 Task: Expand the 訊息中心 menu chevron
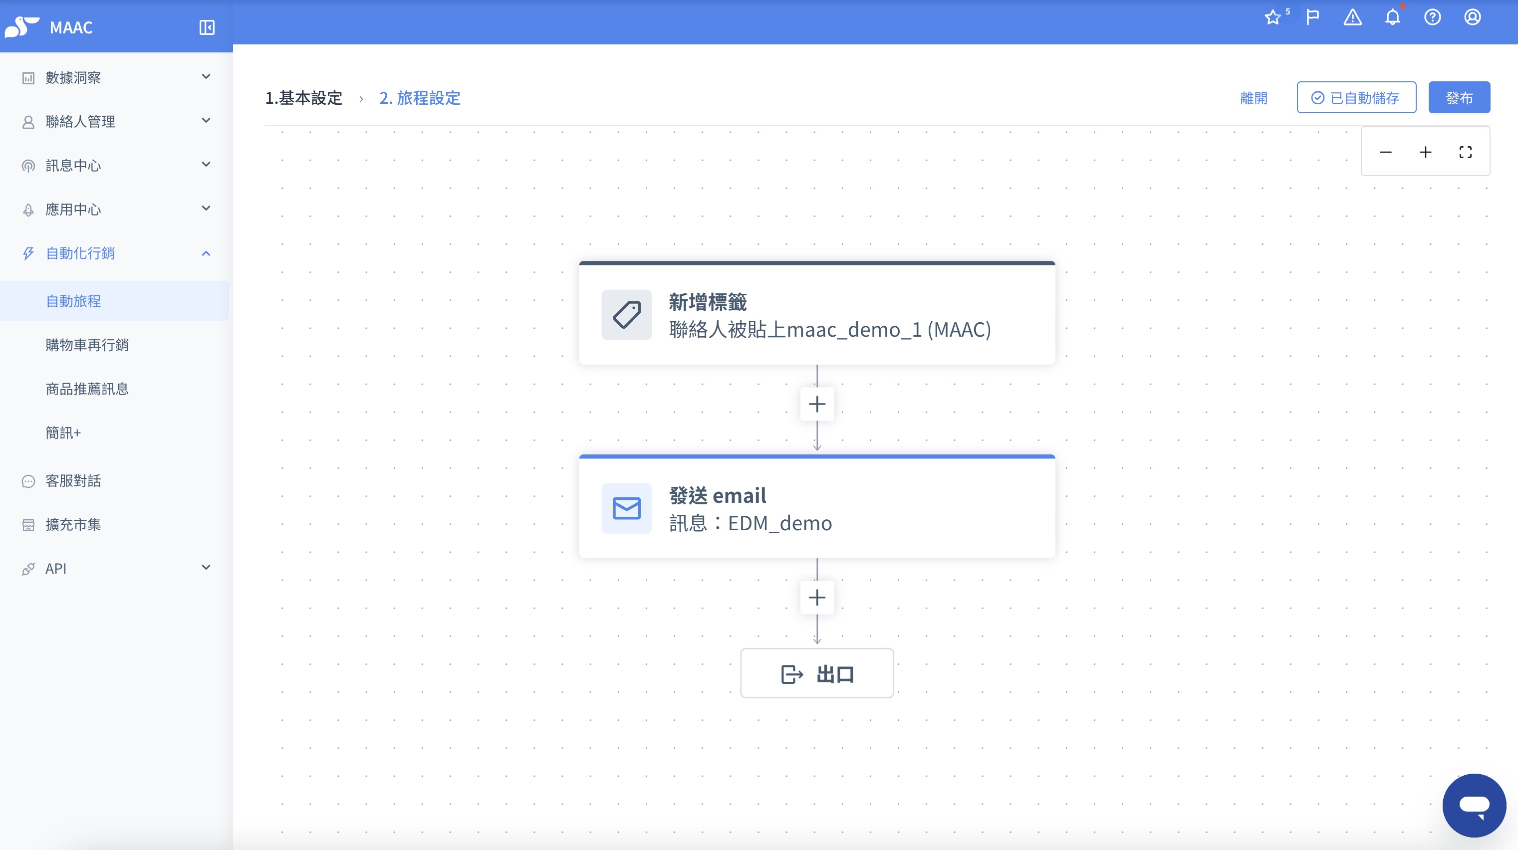click(x=206, y=164)
